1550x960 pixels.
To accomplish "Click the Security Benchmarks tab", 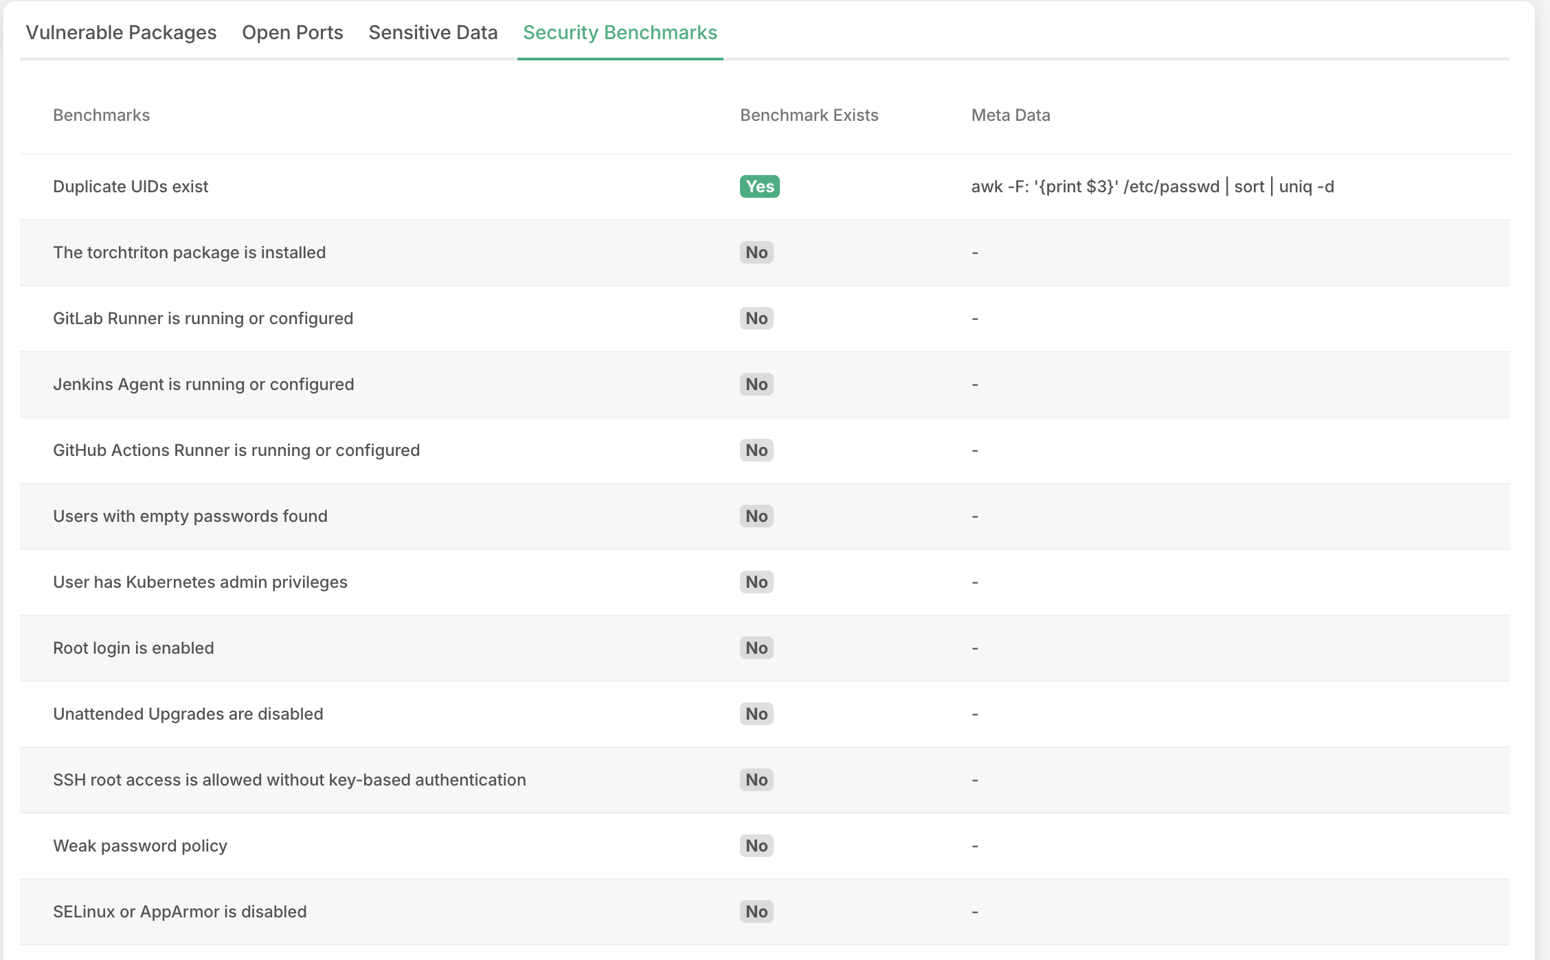I will 620,32.
